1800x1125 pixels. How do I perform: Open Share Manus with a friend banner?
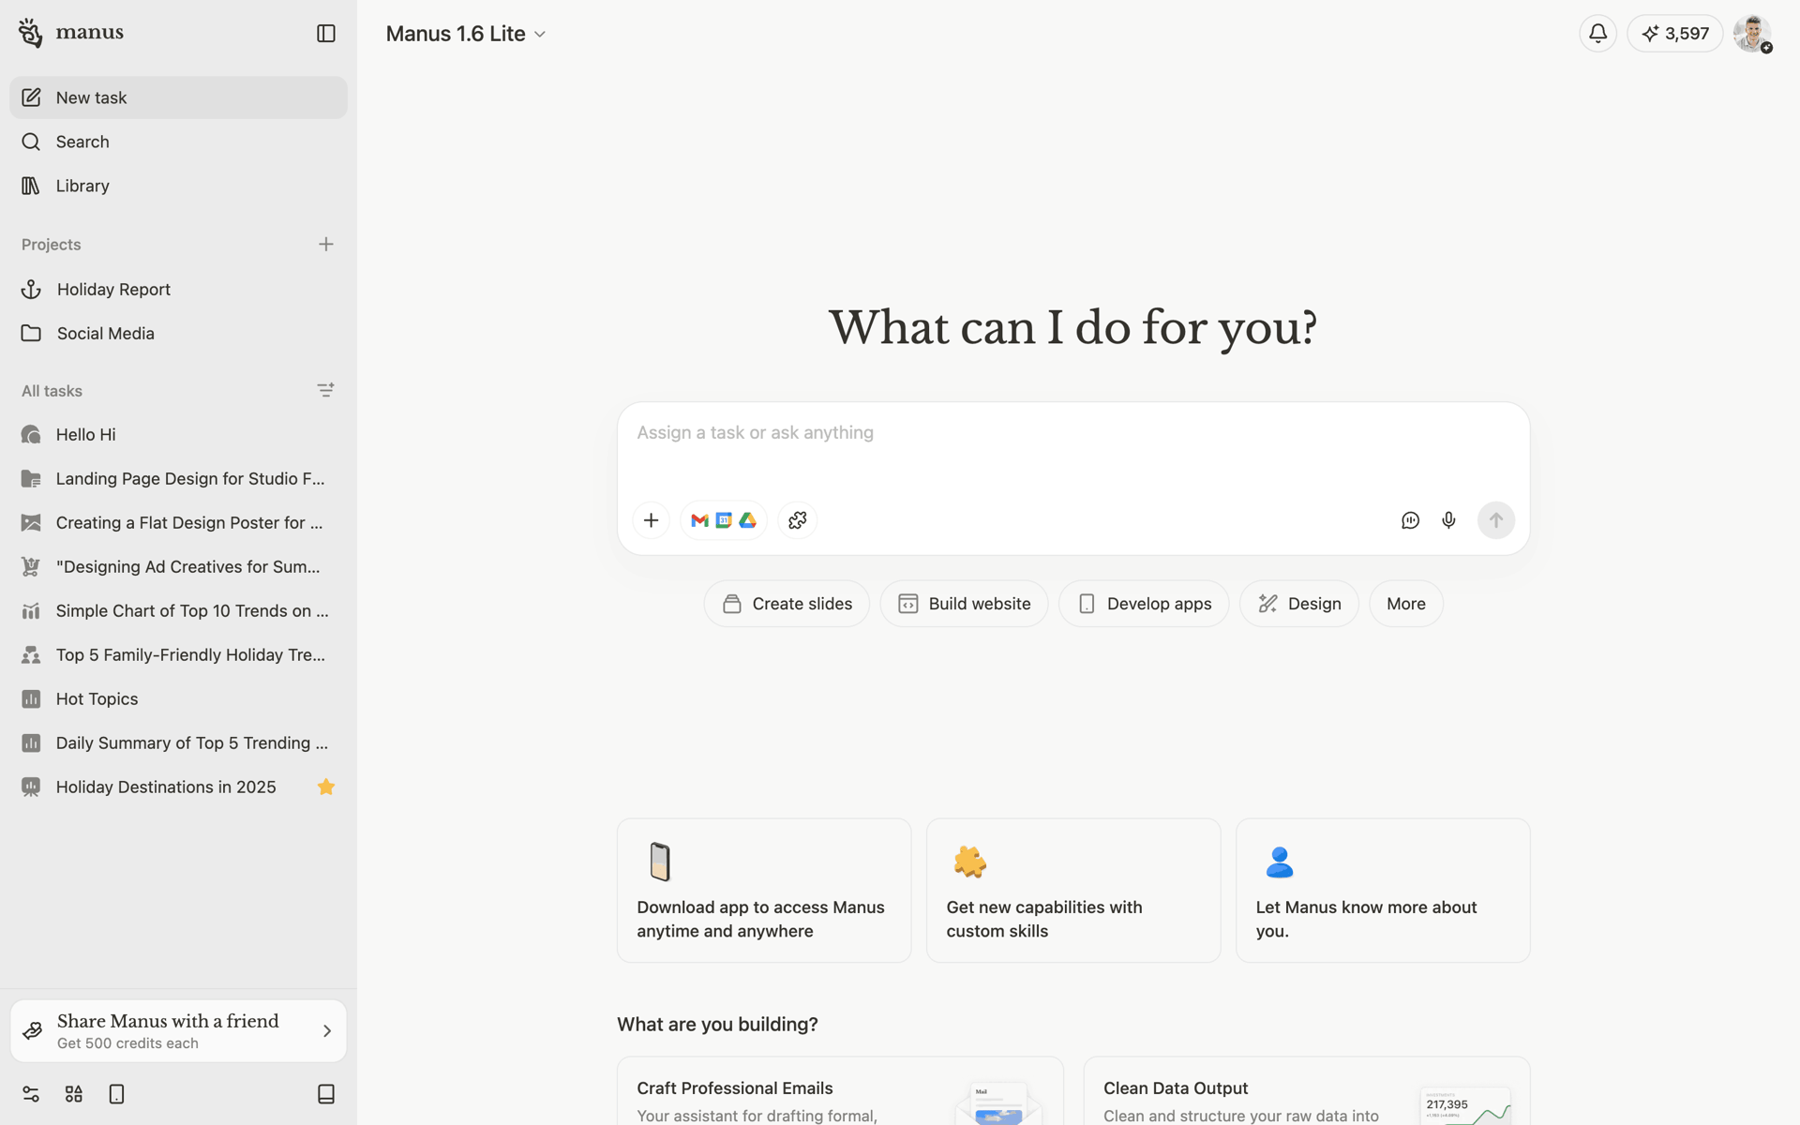pos(178,1031)
